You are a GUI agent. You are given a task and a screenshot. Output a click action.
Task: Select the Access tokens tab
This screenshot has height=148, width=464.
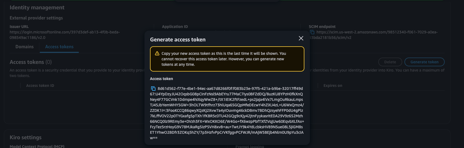(x=59, y=47)
